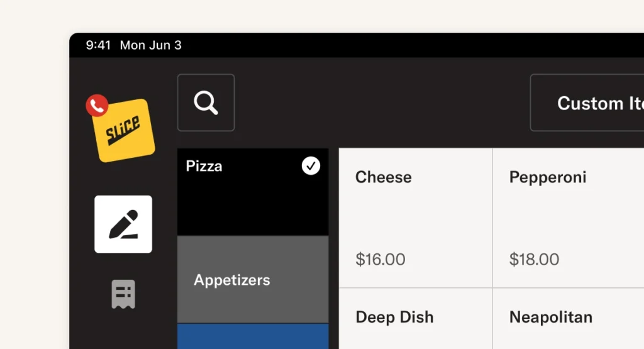The width and height of the screenshot is (644, 349).
Task: Click the $16.00 price on Cheese
Action: (380, 259)
